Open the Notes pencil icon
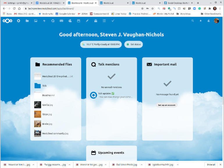 click(x=87, y=21)
